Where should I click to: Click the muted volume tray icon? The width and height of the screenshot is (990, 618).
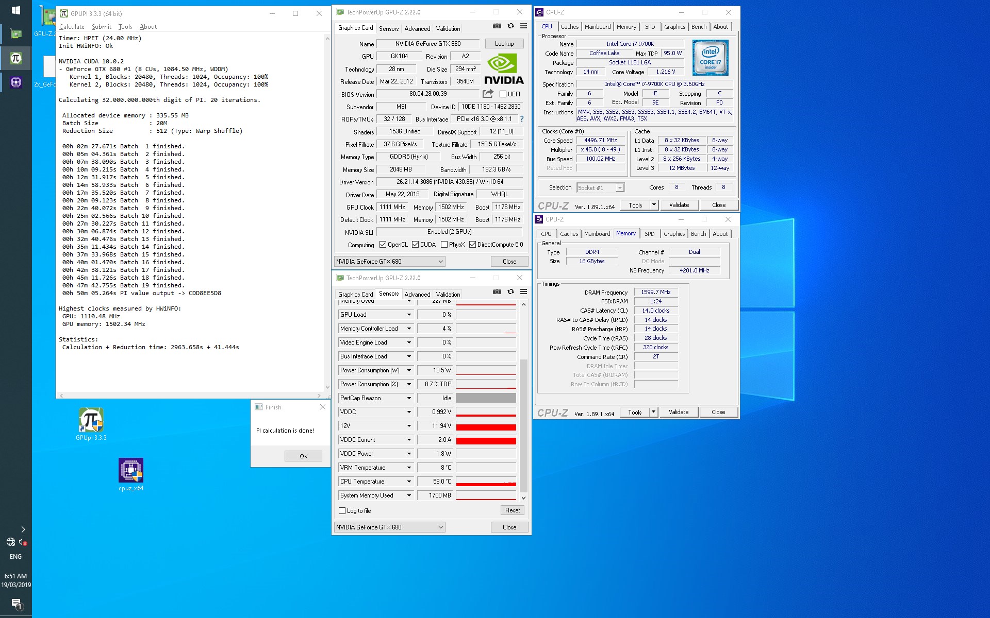23,542
